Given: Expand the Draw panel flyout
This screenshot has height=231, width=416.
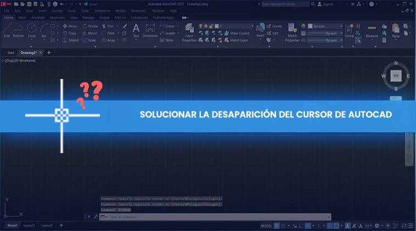Looking at the screenshot, I should pyautogui.click(x=31, y=47).
